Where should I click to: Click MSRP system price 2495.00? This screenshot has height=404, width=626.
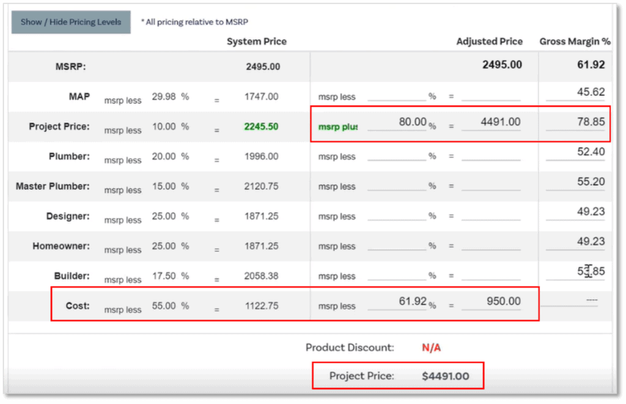263,67
